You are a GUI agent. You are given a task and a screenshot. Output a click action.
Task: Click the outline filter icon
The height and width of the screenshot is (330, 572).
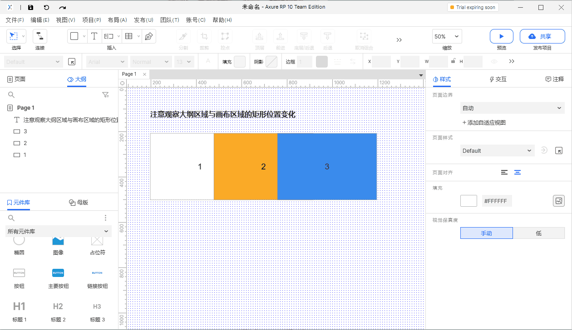coord(106,95)
